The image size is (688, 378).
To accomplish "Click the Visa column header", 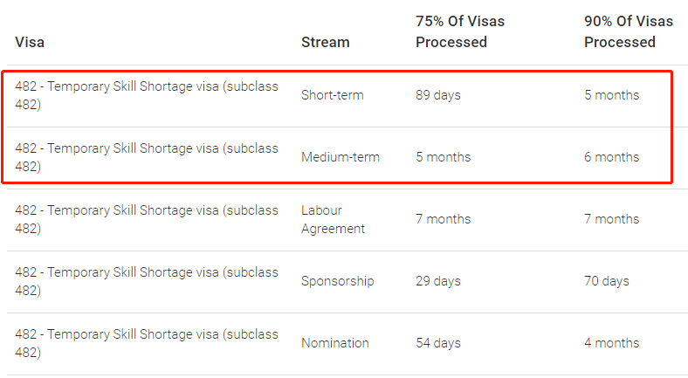I will coord(30,42).
